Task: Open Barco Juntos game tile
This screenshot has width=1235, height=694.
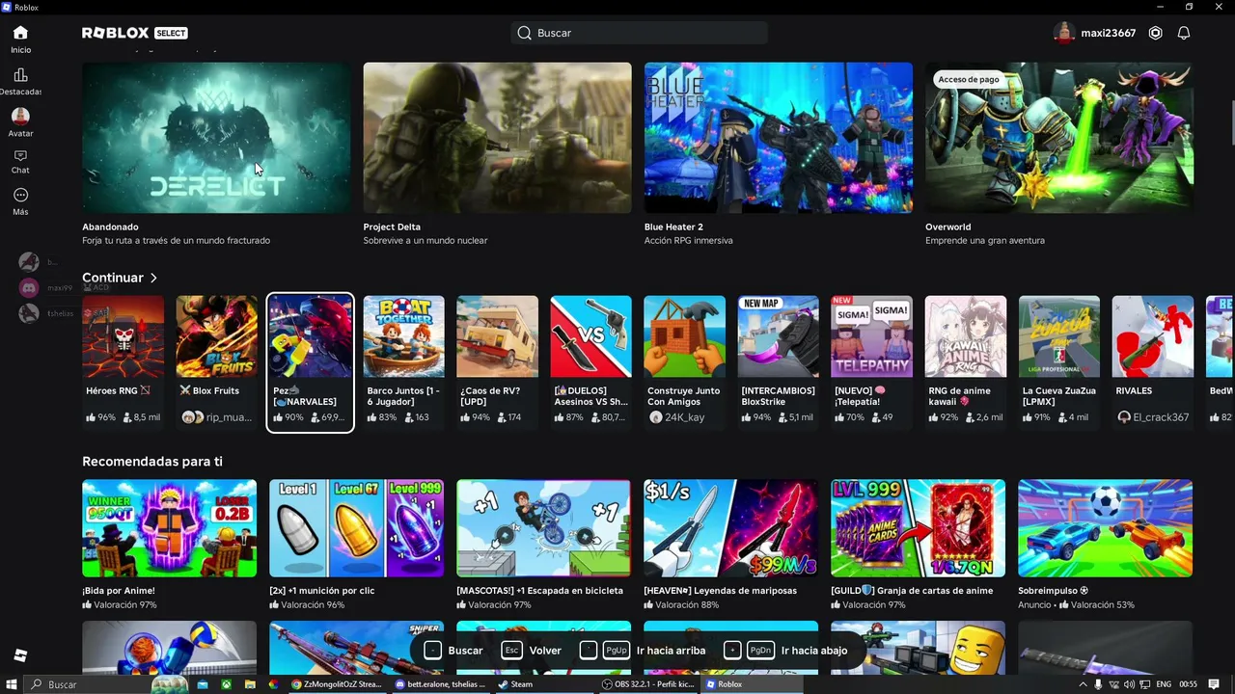Action: 403,361
